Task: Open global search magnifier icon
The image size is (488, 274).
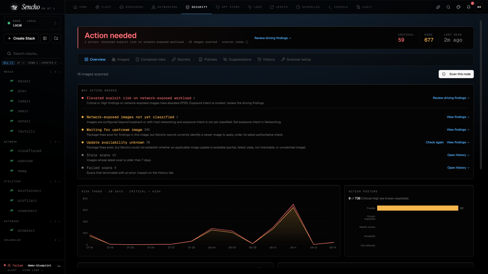Action: (x=448, y=7)
